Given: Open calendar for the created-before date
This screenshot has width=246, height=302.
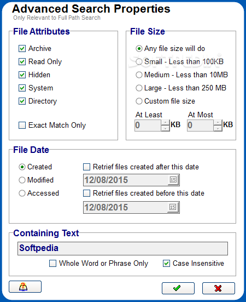Looking at the screenshot, I should click(x=173, y=207).
